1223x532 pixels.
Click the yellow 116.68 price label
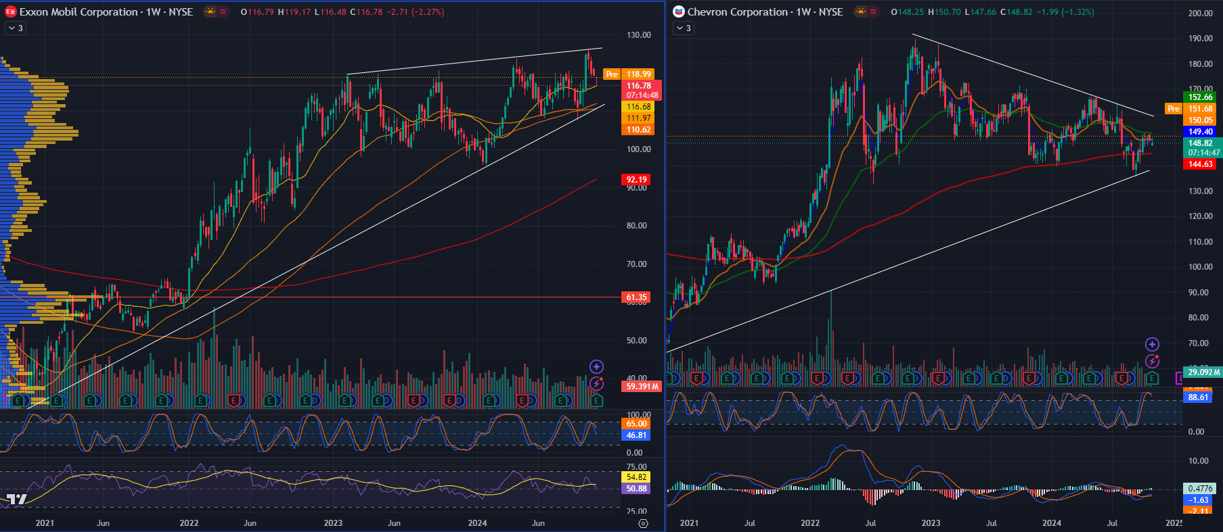638,107
